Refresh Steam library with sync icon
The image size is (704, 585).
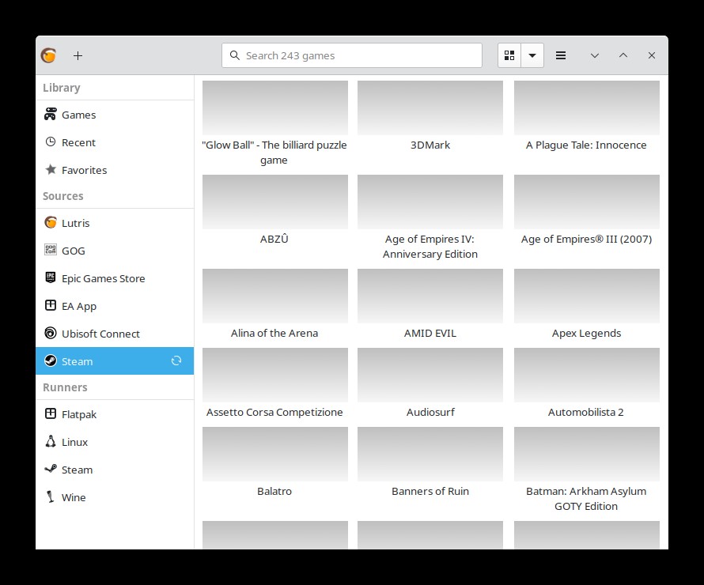click(176, 360)
